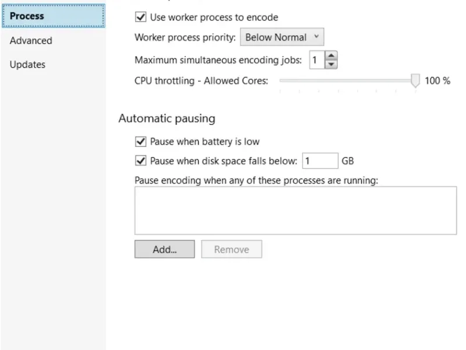The image size is (466, 350).
Task: Toggle Pause when disk space falls below
Action: (140, 161)
